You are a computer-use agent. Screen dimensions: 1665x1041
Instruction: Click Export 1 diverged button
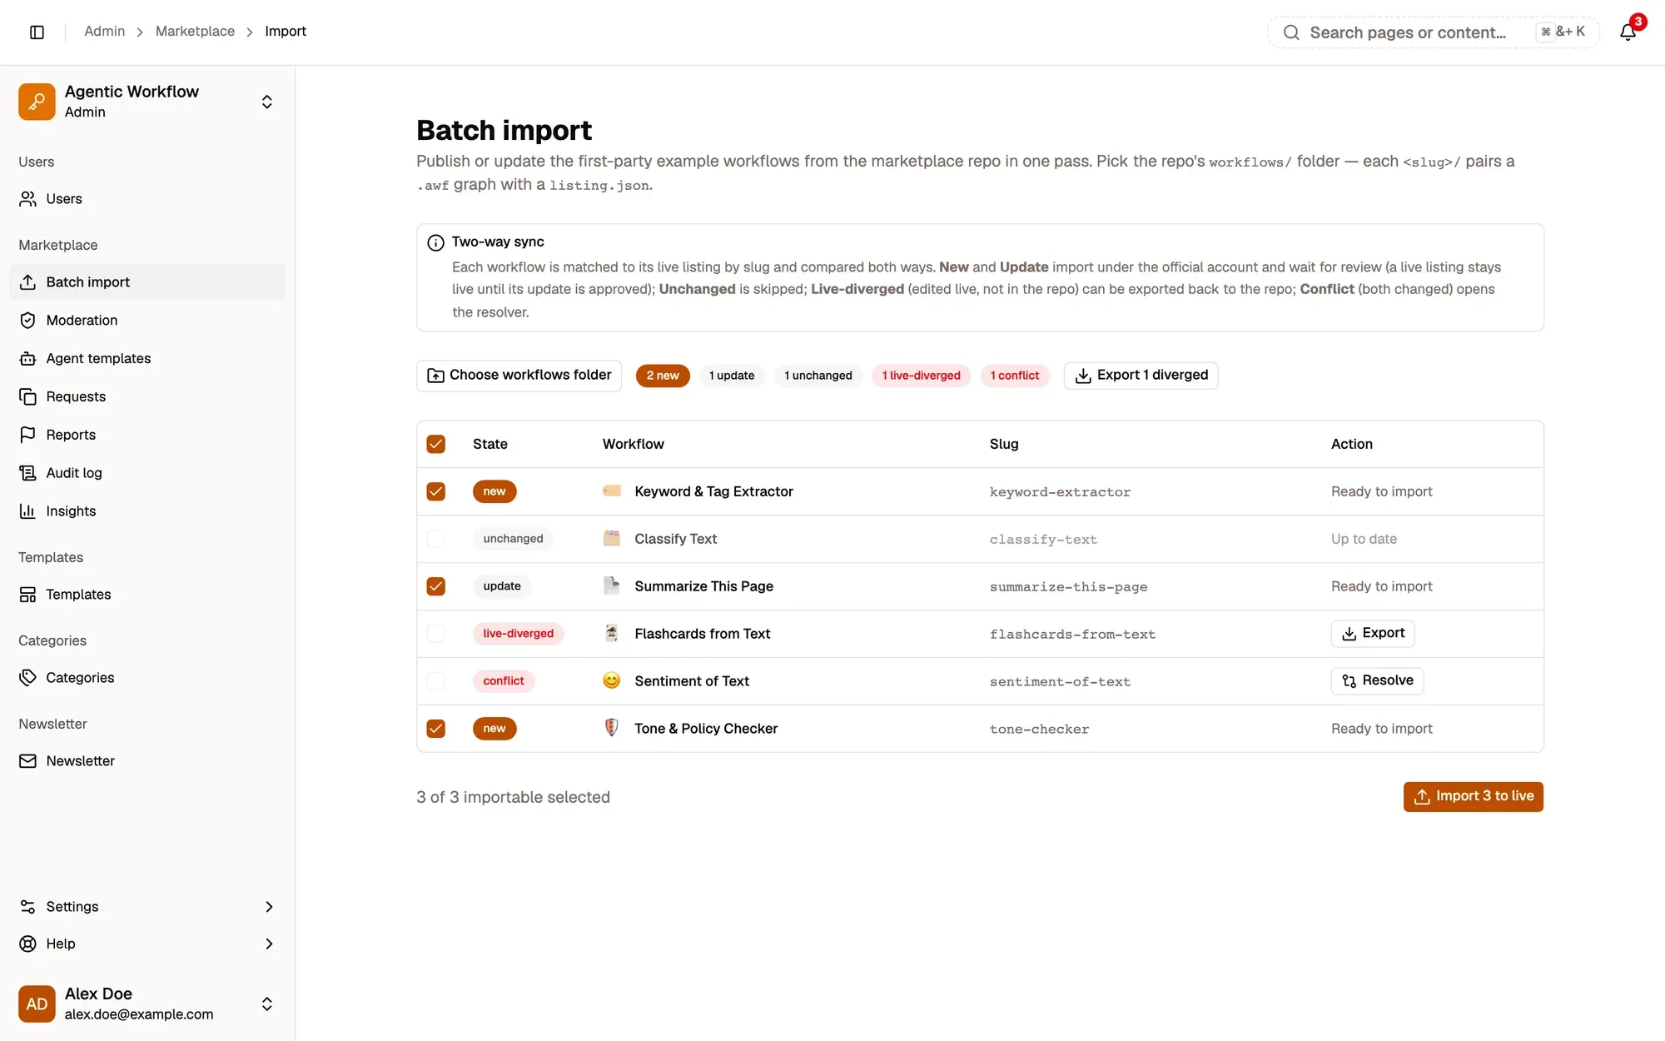pos(1141,376)
